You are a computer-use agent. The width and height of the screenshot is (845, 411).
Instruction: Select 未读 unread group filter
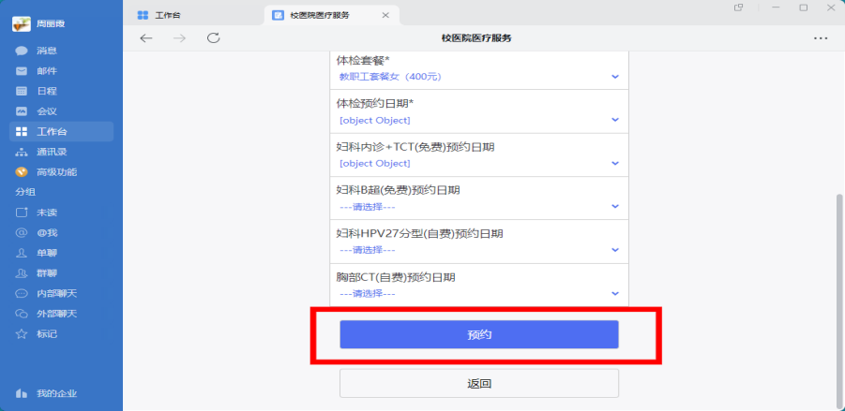(46, 212)
